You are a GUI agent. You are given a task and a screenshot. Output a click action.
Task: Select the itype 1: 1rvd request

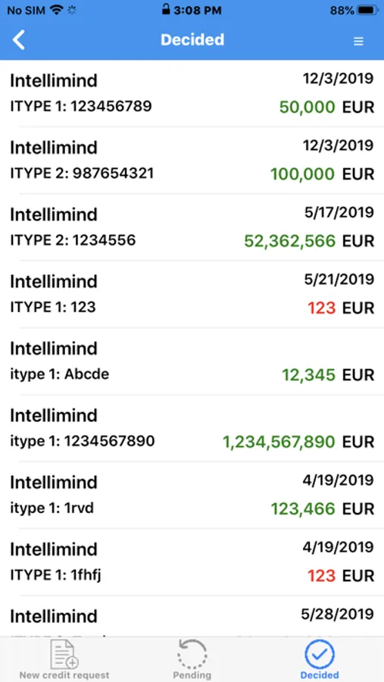tap(192, 496)
